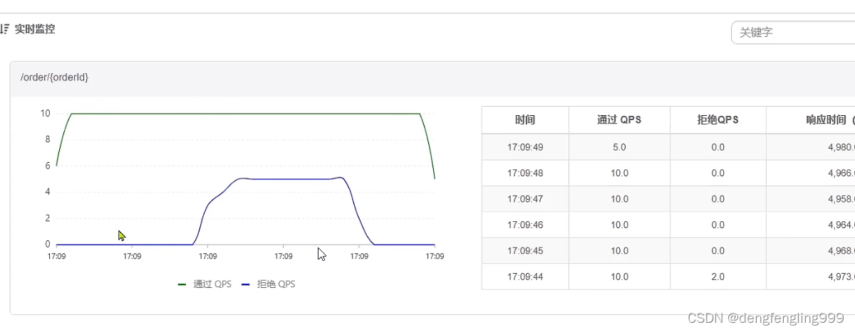Sort by the 时间 column header
The width and height of the screenshot is (855, 332).
click(x=525, y=120)
